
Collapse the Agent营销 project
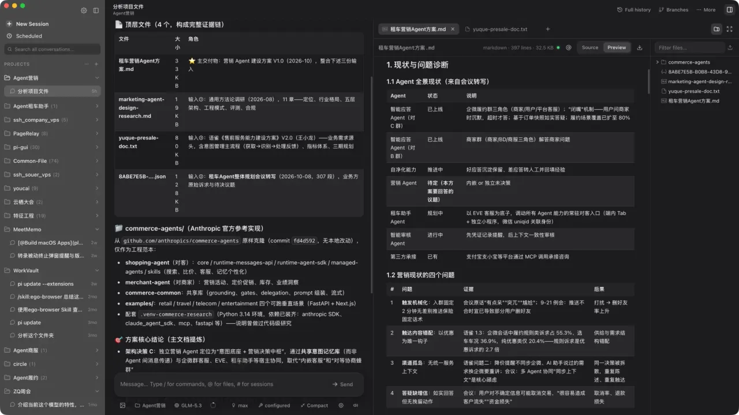coord(97,78)
